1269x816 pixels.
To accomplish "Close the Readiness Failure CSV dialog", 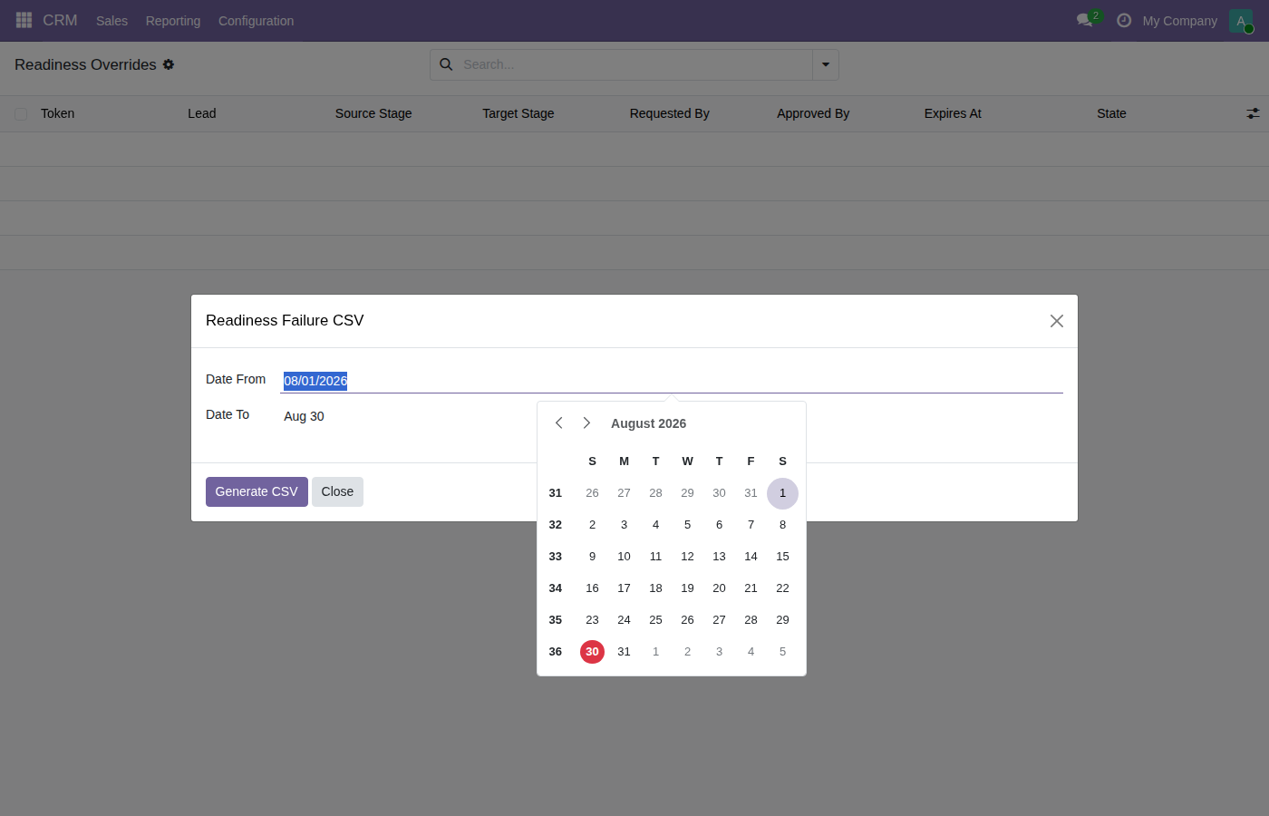I will coord(1056,321).
